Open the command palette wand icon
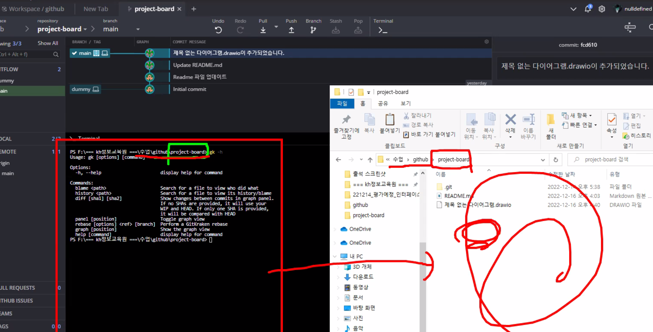This screenshot has width=653, height=332. (630, 27)
